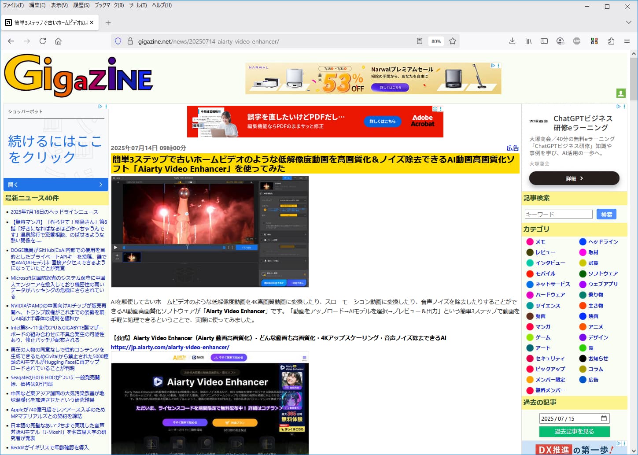
Task: Open the 表示 menu
Action: [59, 5]
